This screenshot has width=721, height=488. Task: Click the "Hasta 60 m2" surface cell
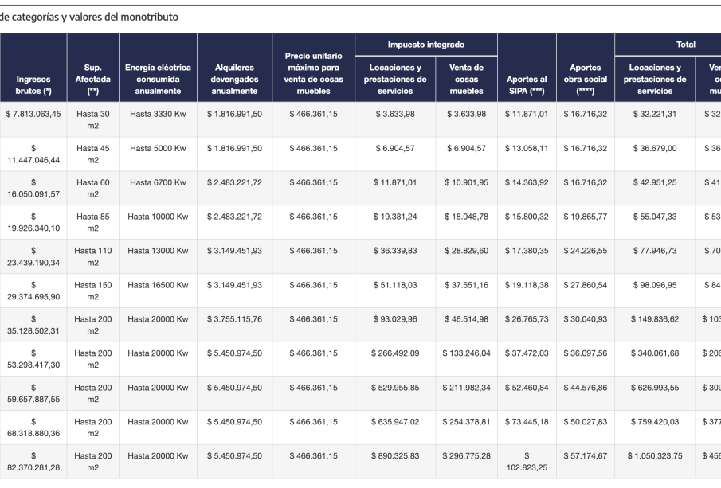click(x=93, y=189)
